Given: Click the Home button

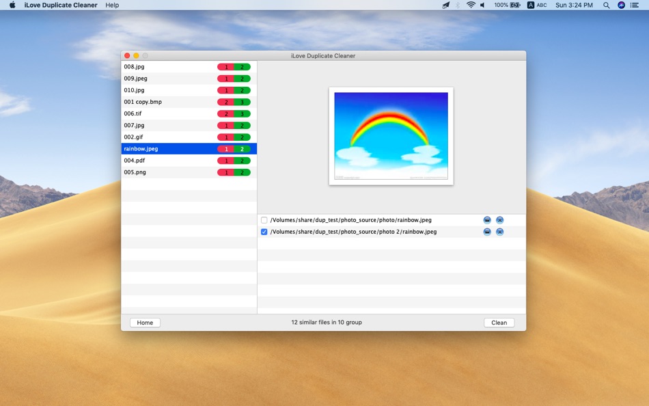Looking at the screenshot, I should tap(145, 323).
